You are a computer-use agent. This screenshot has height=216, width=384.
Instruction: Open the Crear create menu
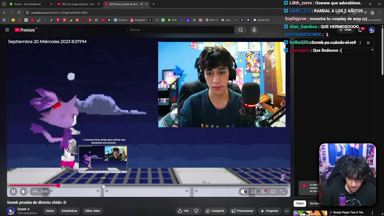click(345, 30)
